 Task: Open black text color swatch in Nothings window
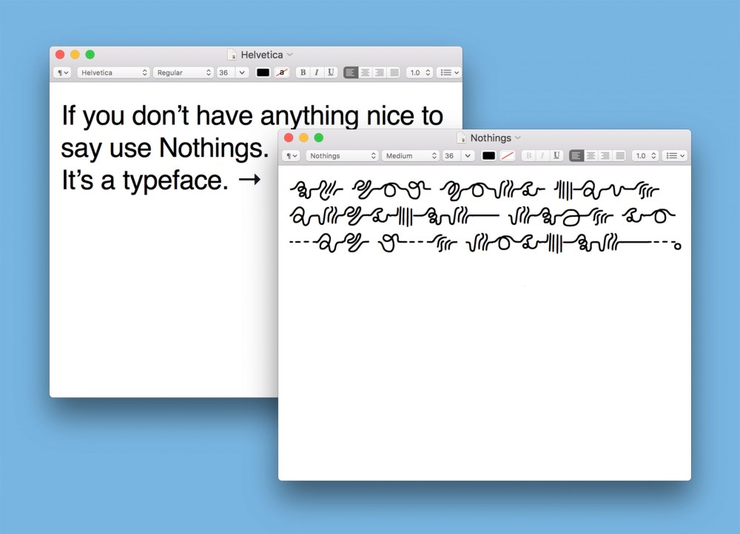488,156
